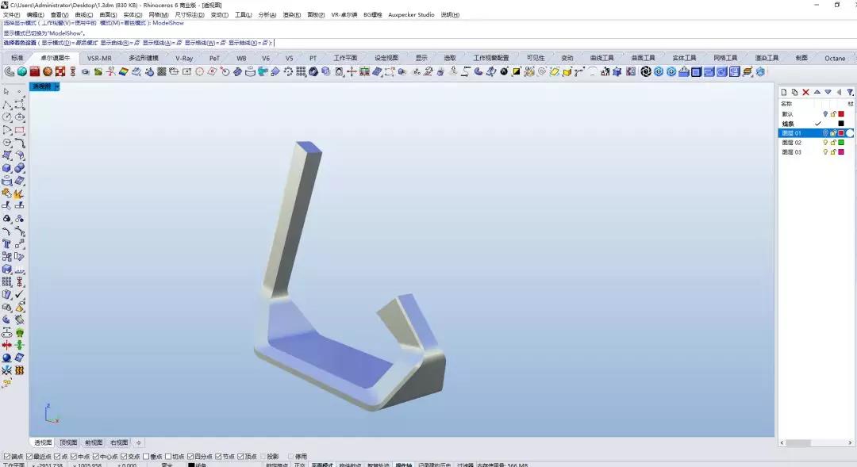This screenshot has width=857, height=467.
Task: Click move layer down triangle icon
Action: 828,92
